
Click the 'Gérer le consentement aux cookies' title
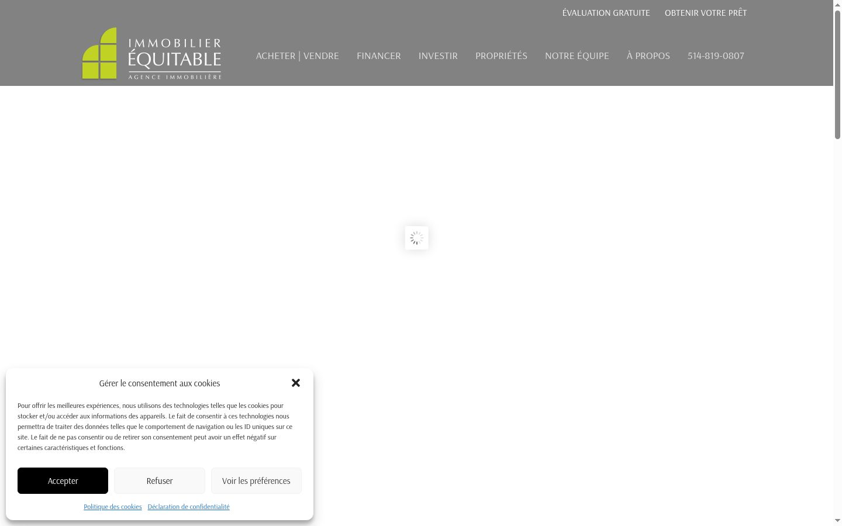point(160,383)
